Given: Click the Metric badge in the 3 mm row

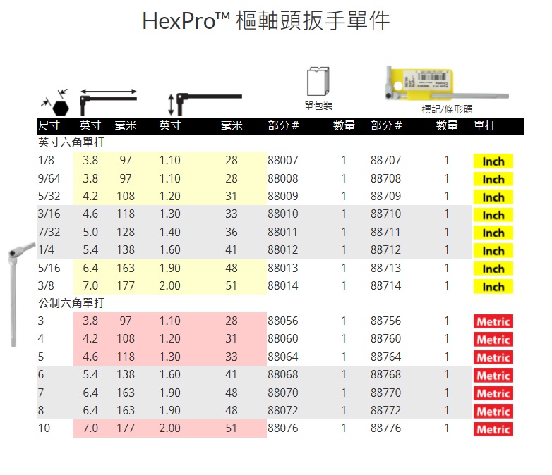Looking at the screenshot, I should point(493,322).
